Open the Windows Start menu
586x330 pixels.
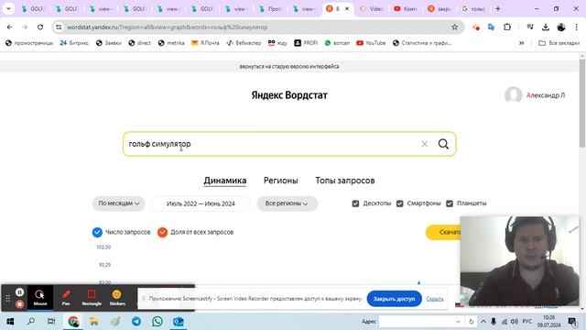pos(10,322)
